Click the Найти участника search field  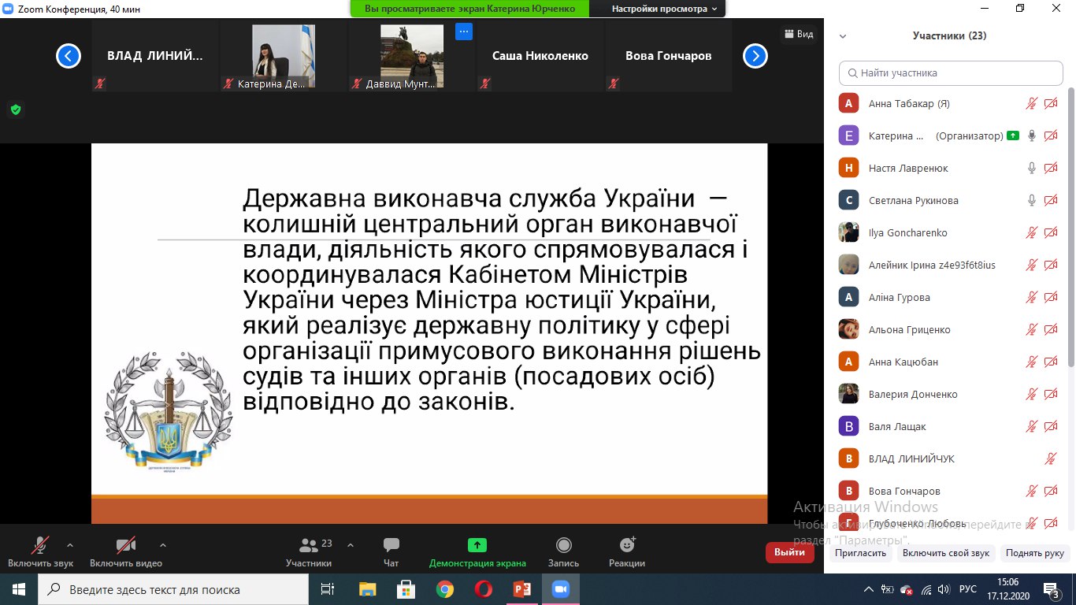(x=951, y=73)
